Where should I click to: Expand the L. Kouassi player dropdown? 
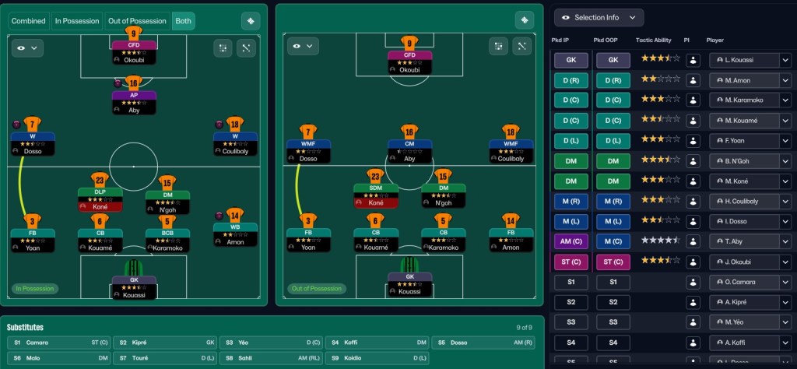785,60
